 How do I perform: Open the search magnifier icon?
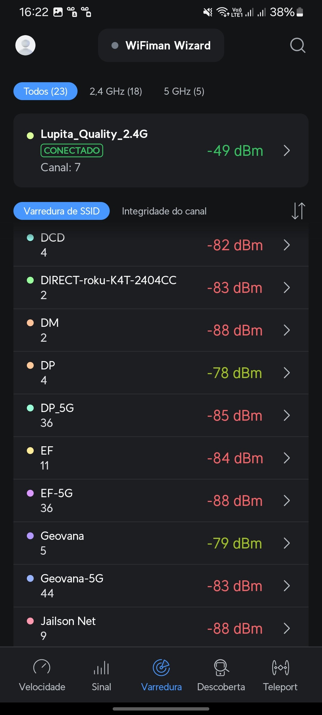click(x=298, y=45)
